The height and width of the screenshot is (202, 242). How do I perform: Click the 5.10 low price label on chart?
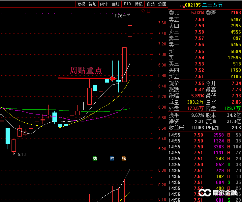pyautogui.click(x=22, y=154)
